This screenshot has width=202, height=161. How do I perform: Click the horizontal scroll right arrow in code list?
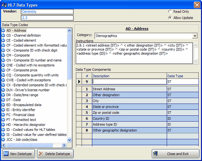click(64, 145)
